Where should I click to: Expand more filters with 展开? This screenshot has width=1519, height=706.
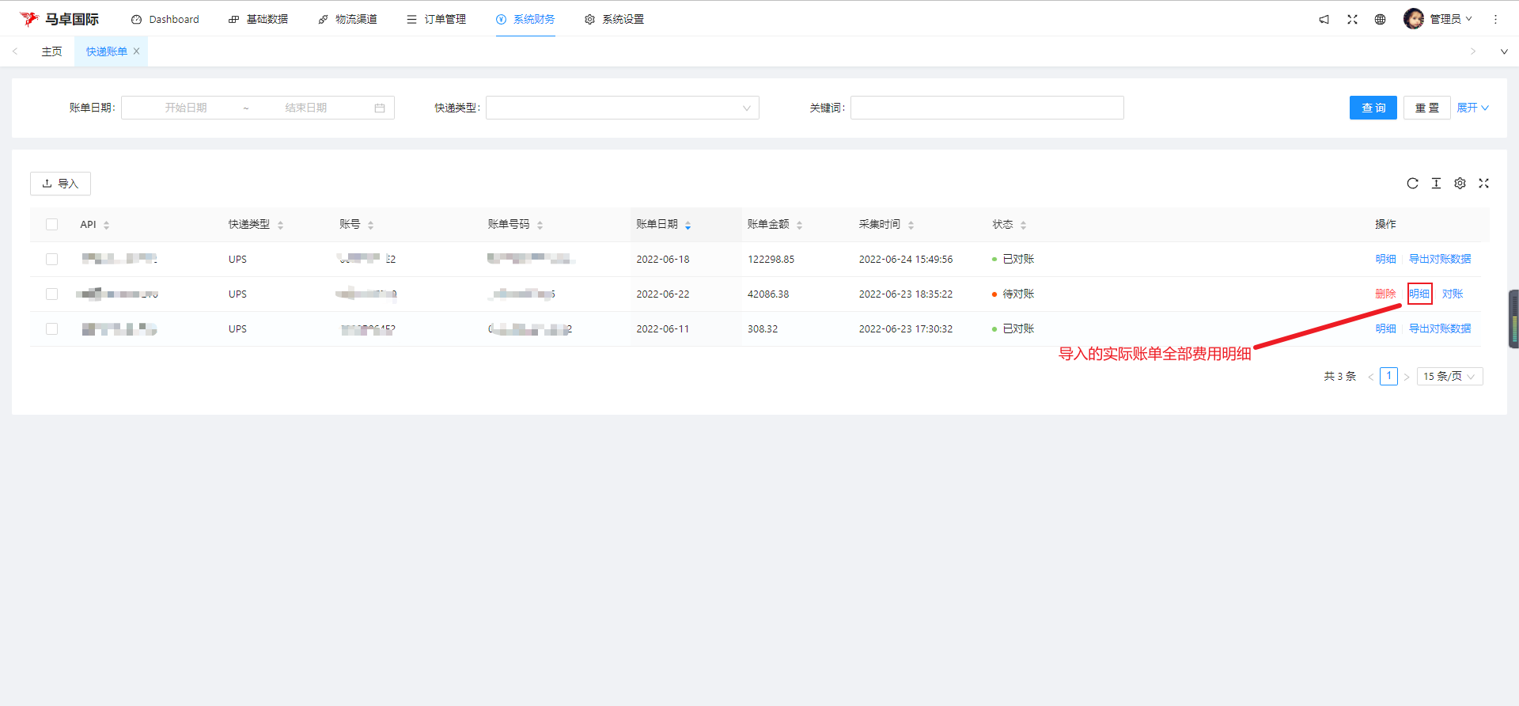click(1472, 108)
